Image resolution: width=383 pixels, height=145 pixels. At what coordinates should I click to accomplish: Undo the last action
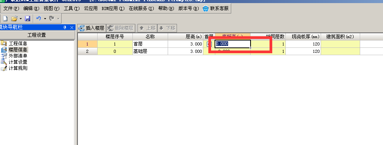39,19
